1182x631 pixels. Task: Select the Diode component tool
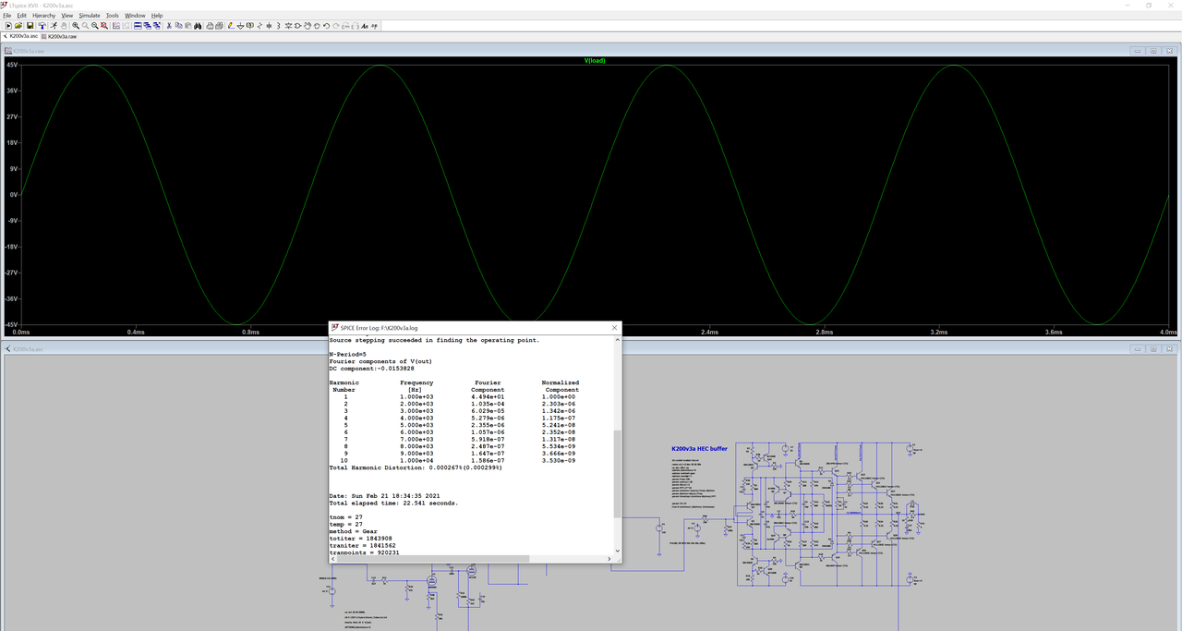point(288,25)
